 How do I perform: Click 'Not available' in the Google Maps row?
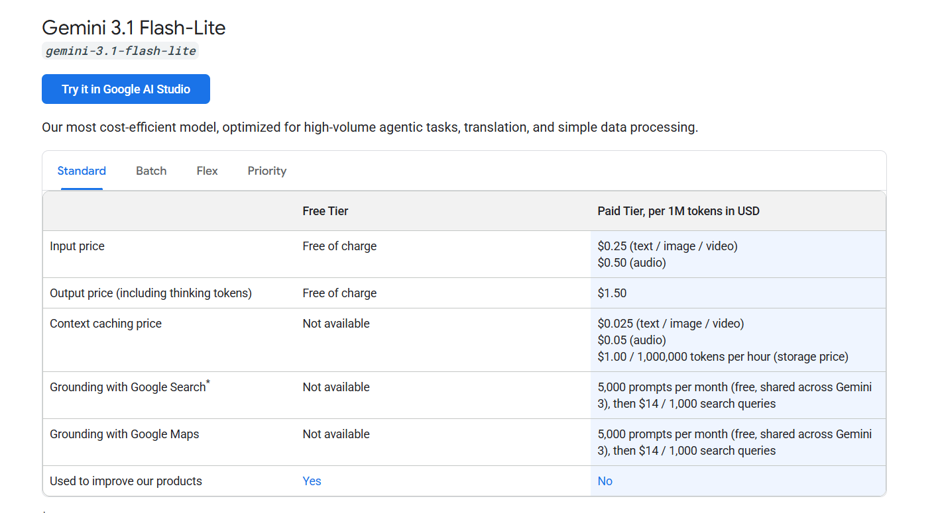pyautogui.click(x=336, y=434)
